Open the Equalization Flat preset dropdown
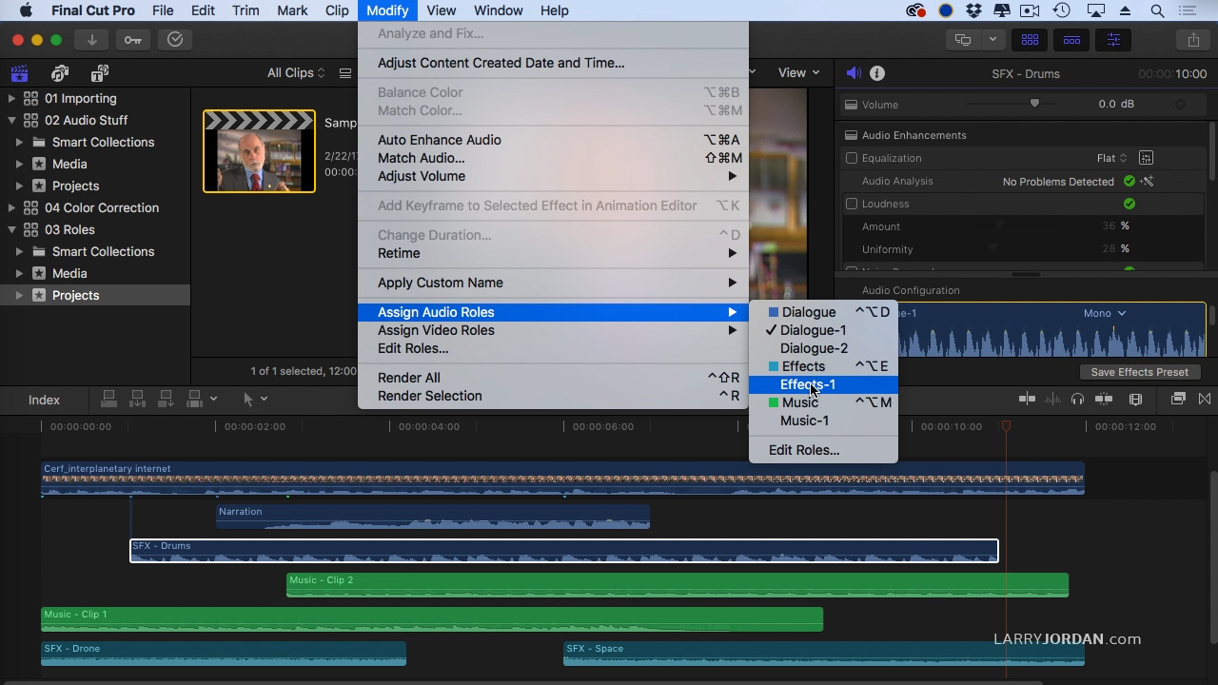The height and width of the screenshot is (685, 1218). tap(1111, 158)
